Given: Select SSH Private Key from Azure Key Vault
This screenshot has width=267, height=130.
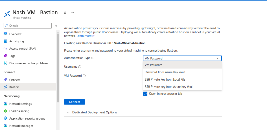Looking at the screenshot, I should click(169, 87).
